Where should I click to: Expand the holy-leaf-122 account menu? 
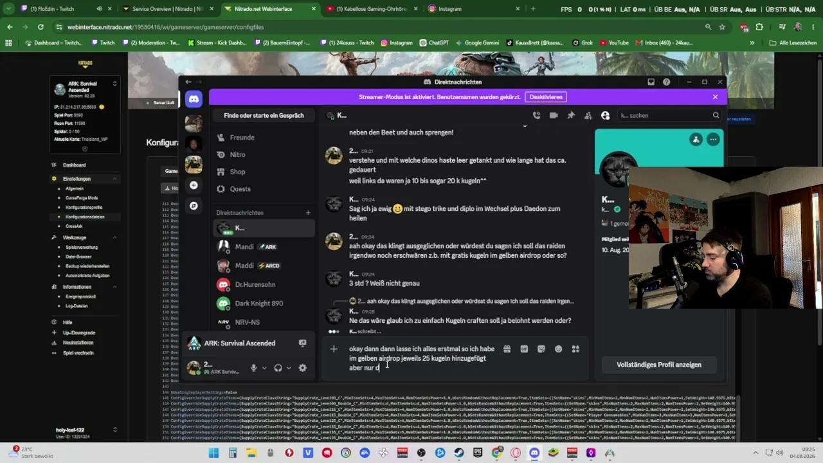click(115, 430)
